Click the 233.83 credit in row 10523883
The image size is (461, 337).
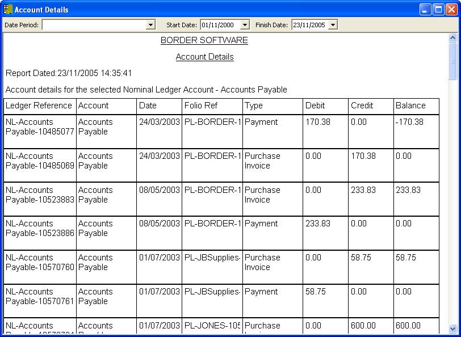pyautogui.click(x=363, y=190)
